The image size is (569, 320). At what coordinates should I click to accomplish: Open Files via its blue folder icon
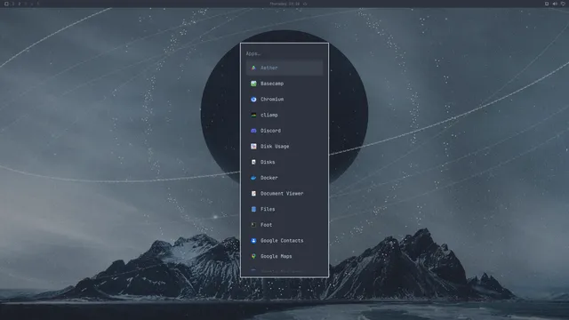point(253,209)
